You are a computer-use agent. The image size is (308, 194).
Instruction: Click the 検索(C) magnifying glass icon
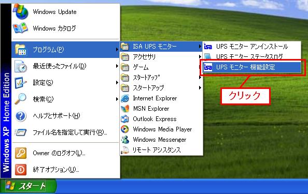(x=20, y=99)
